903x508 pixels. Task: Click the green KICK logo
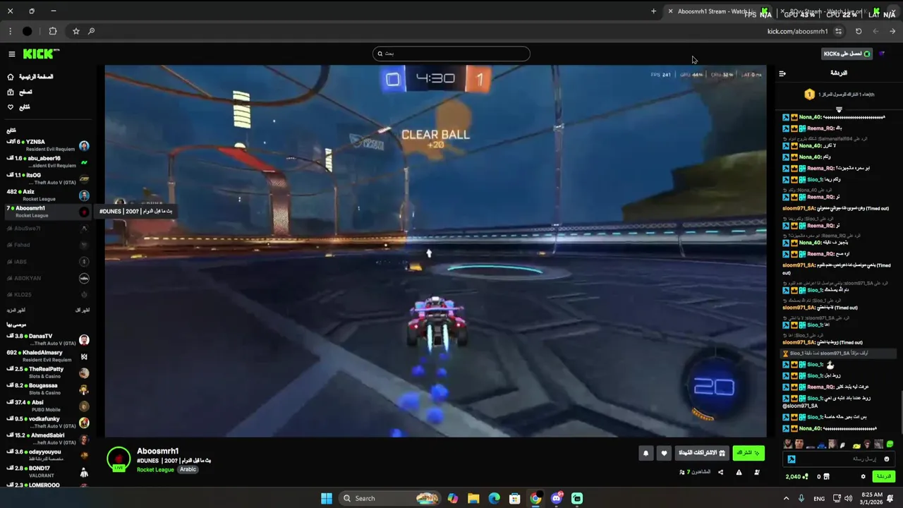tap(41, 54)
